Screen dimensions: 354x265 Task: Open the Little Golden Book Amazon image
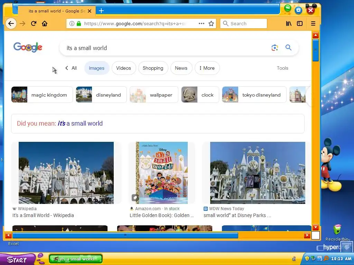[x=162, y=173]
